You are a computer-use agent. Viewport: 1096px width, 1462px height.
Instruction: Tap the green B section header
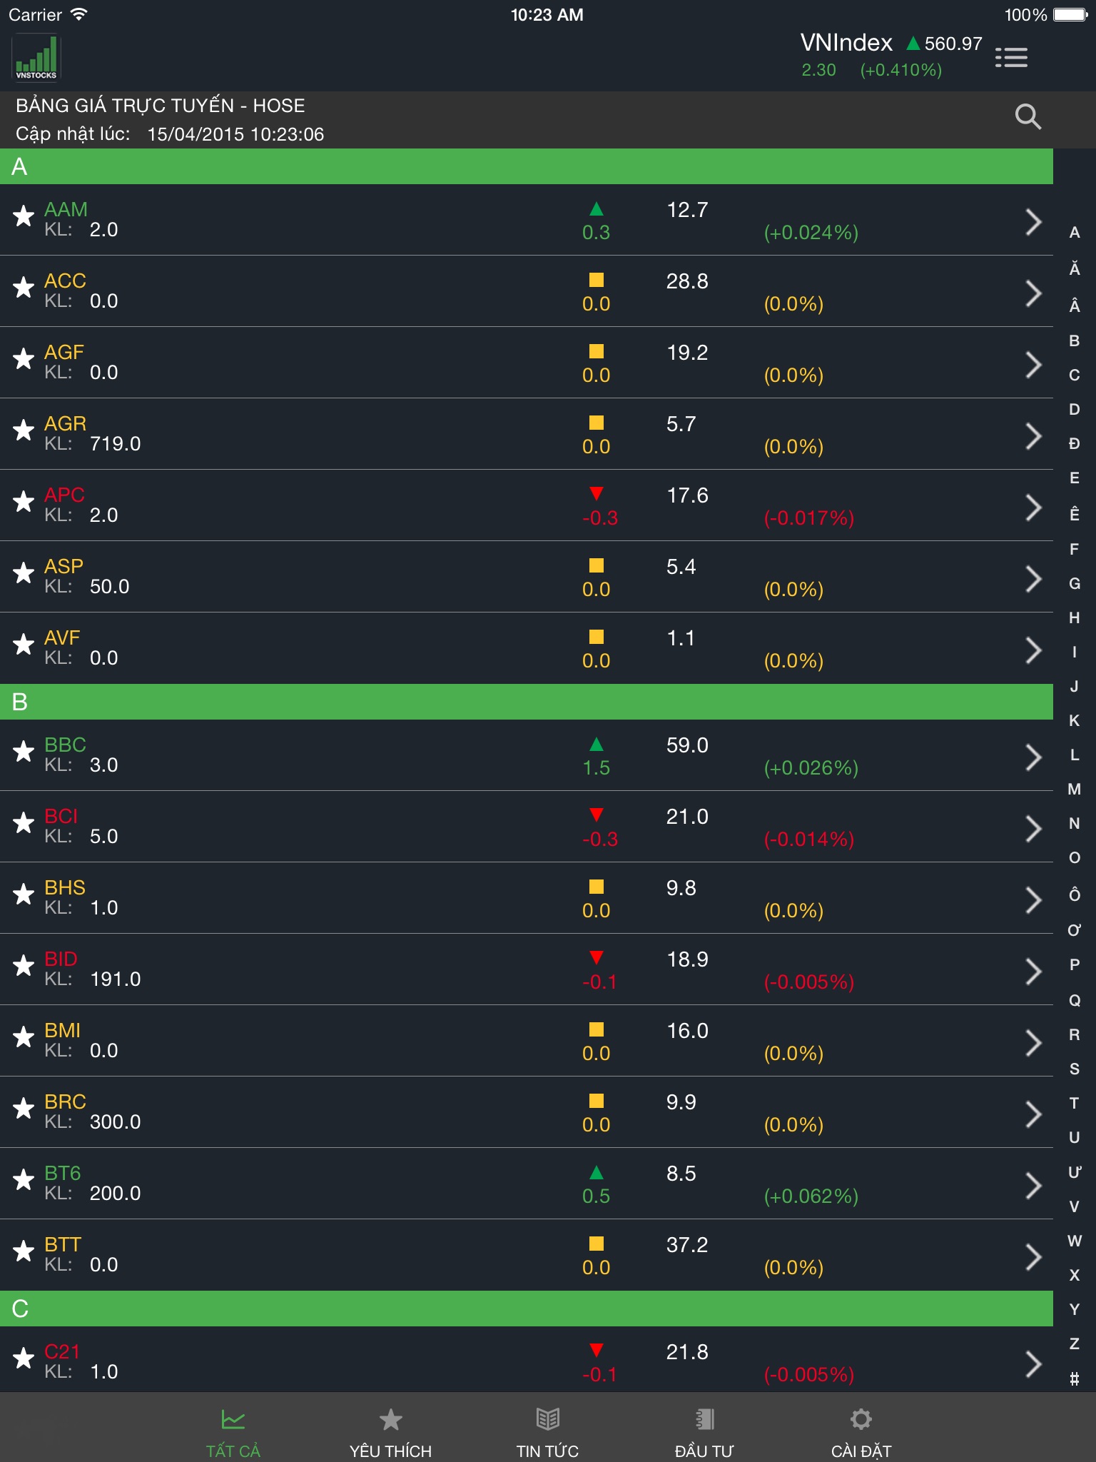[x=526, y=702]
